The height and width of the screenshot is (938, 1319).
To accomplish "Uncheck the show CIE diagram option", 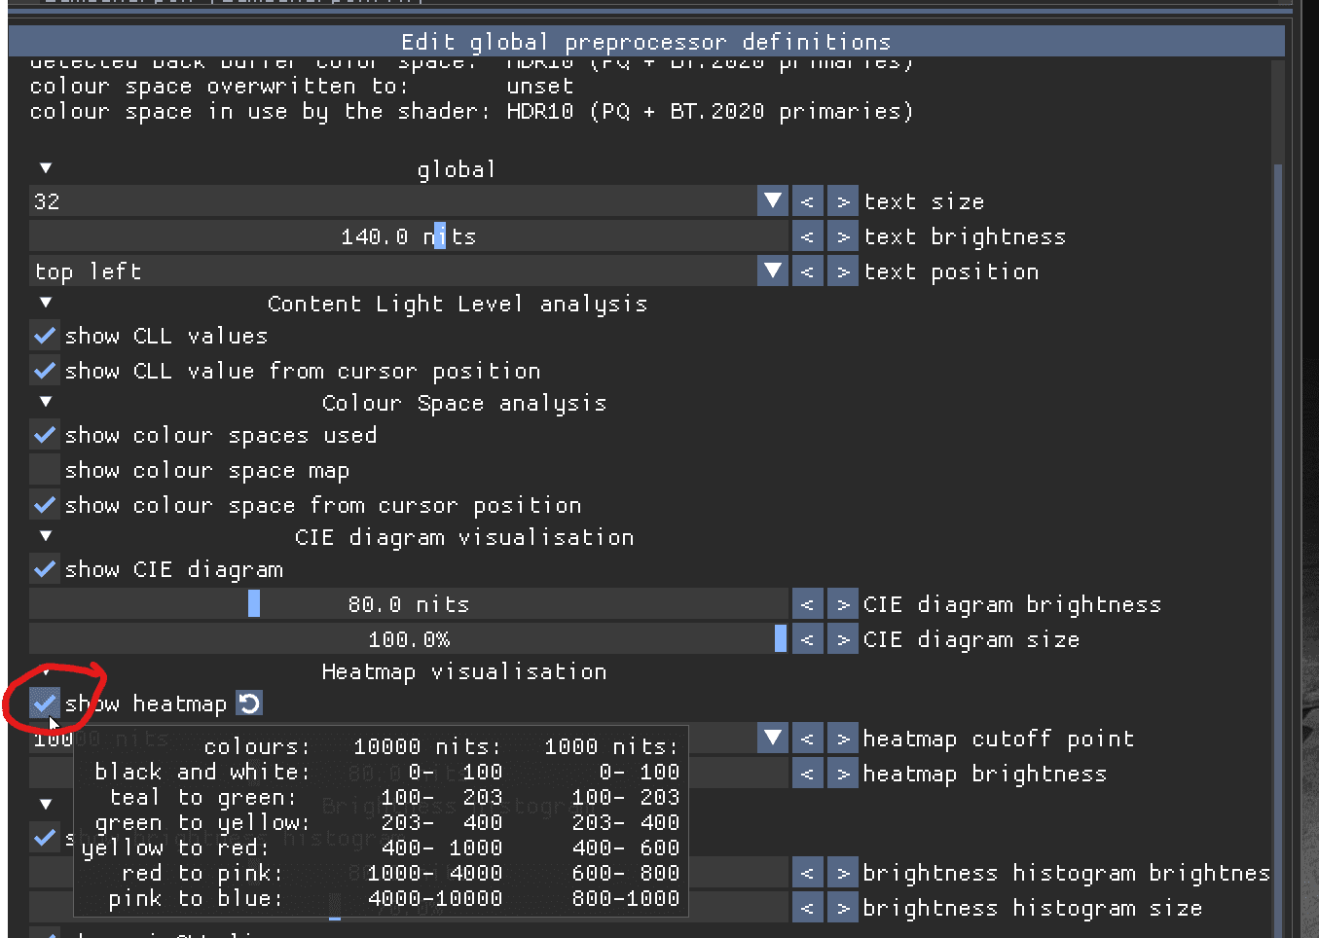I will coord(45,569).
